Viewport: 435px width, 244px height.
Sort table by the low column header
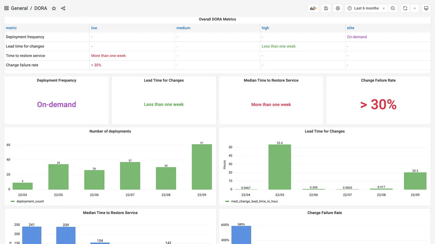(x=94, y=28)
